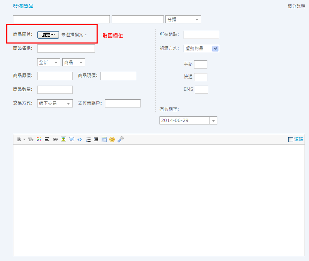Image resolution: width=309 pixels, height=261 pixels.
Task: Click the second top input beside 分類
Action: pyautogui.click(x=138, y=19)
